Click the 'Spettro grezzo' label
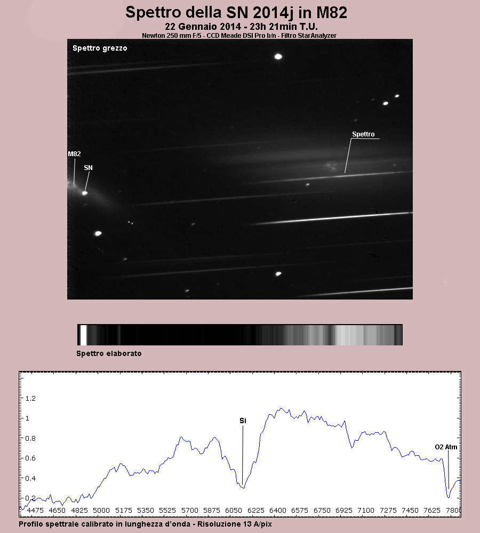 [x=100, y=49]
